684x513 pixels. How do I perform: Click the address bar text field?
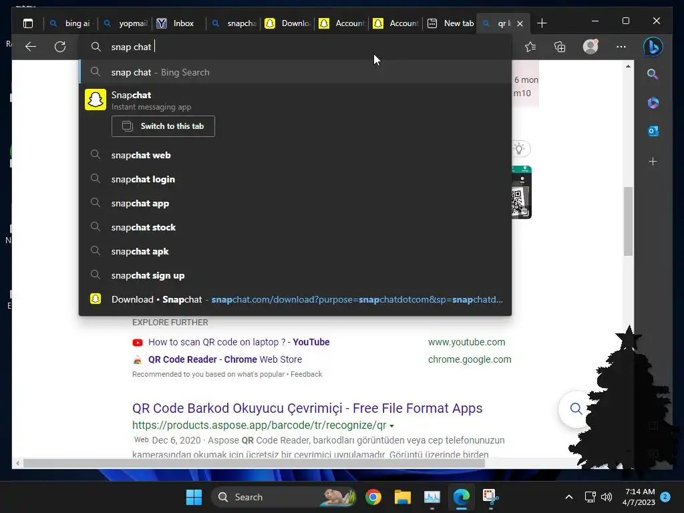pyautogui.click(x=295, y=47)
